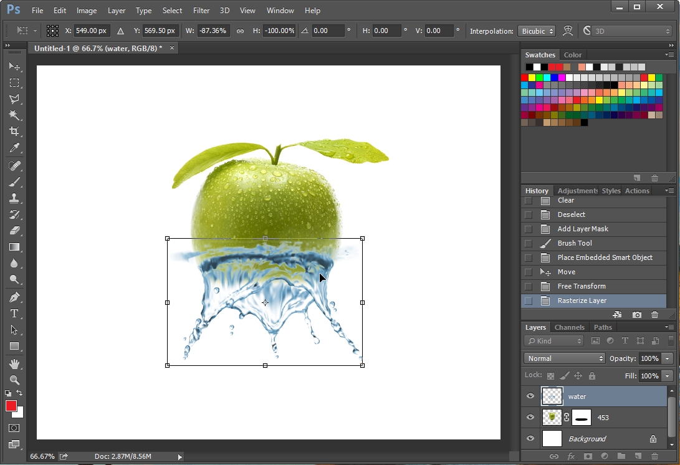
Task: Change the screen mode
Action: pyautogui.click(x=14, y=444)
